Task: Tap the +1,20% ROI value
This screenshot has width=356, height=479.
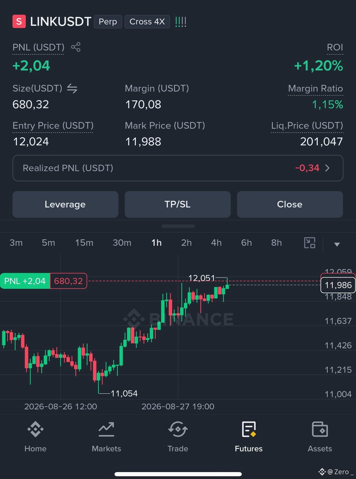Action: [319, 66]
